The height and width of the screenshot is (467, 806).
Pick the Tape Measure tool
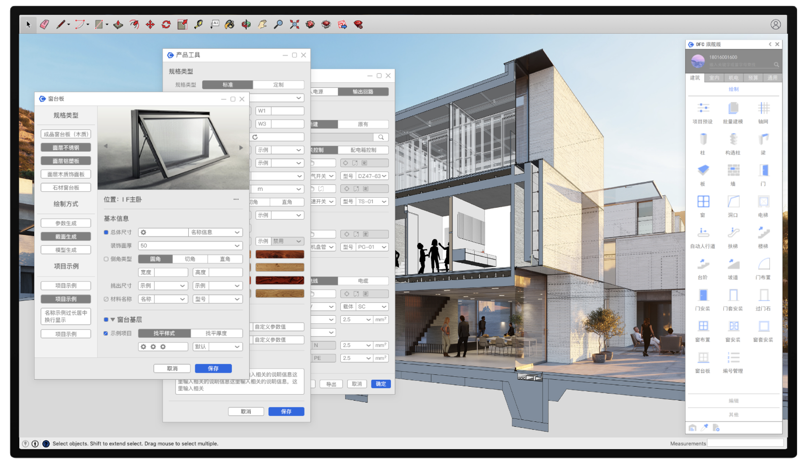click(198, 24)
